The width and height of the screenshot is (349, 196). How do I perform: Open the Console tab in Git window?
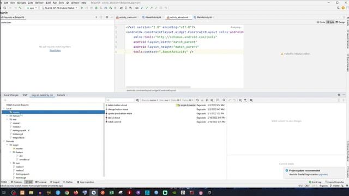(x=61, y=95)
